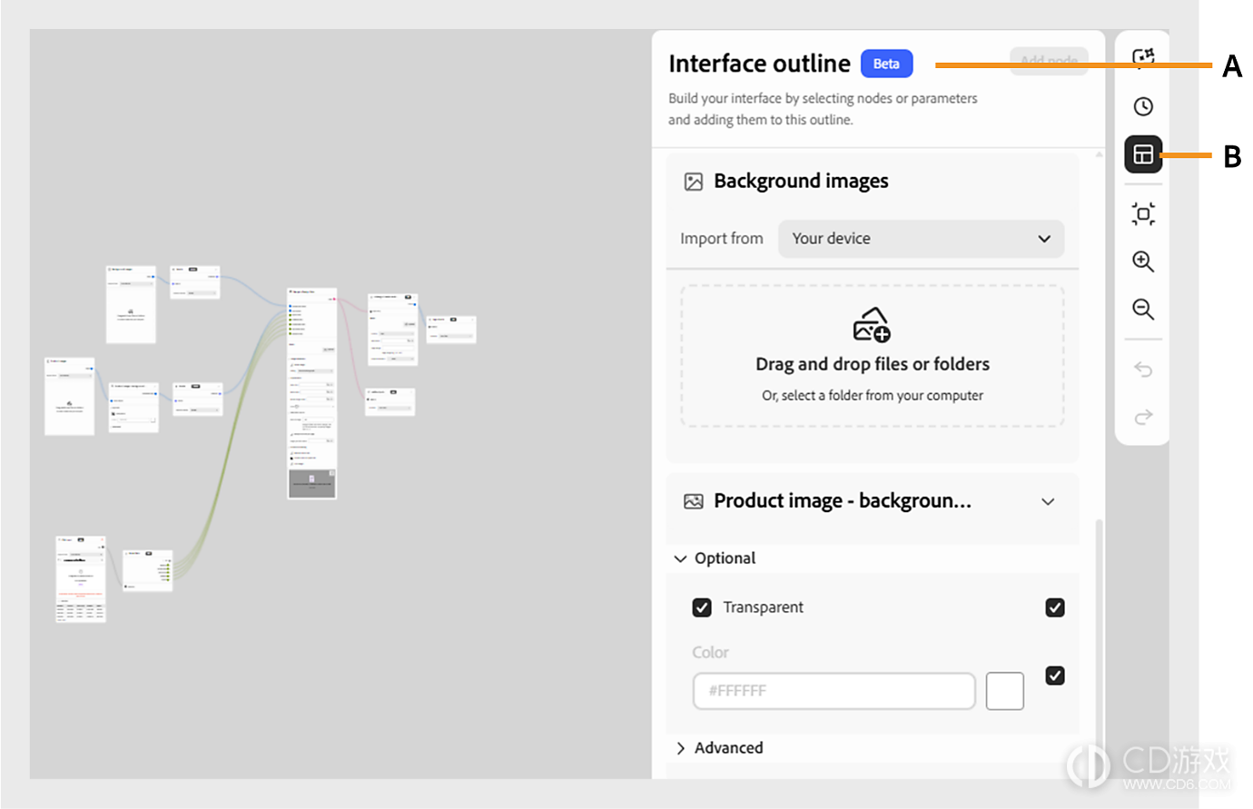
Task: Click the 'Color' label
Action: (710, 653)
